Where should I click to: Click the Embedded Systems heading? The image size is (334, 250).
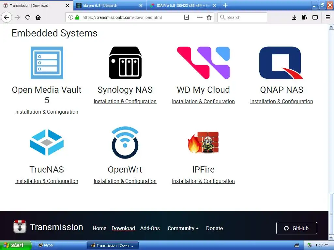pos(54,33)
